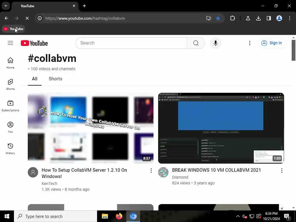The height and width of the screenshot is (222, 296).
Task: Open the network tray icon
Action: coord(252,216)
